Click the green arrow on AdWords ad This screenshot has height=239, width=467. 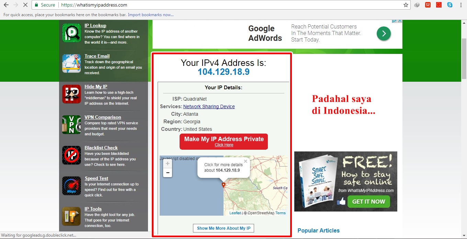click(x=384, y=33)
